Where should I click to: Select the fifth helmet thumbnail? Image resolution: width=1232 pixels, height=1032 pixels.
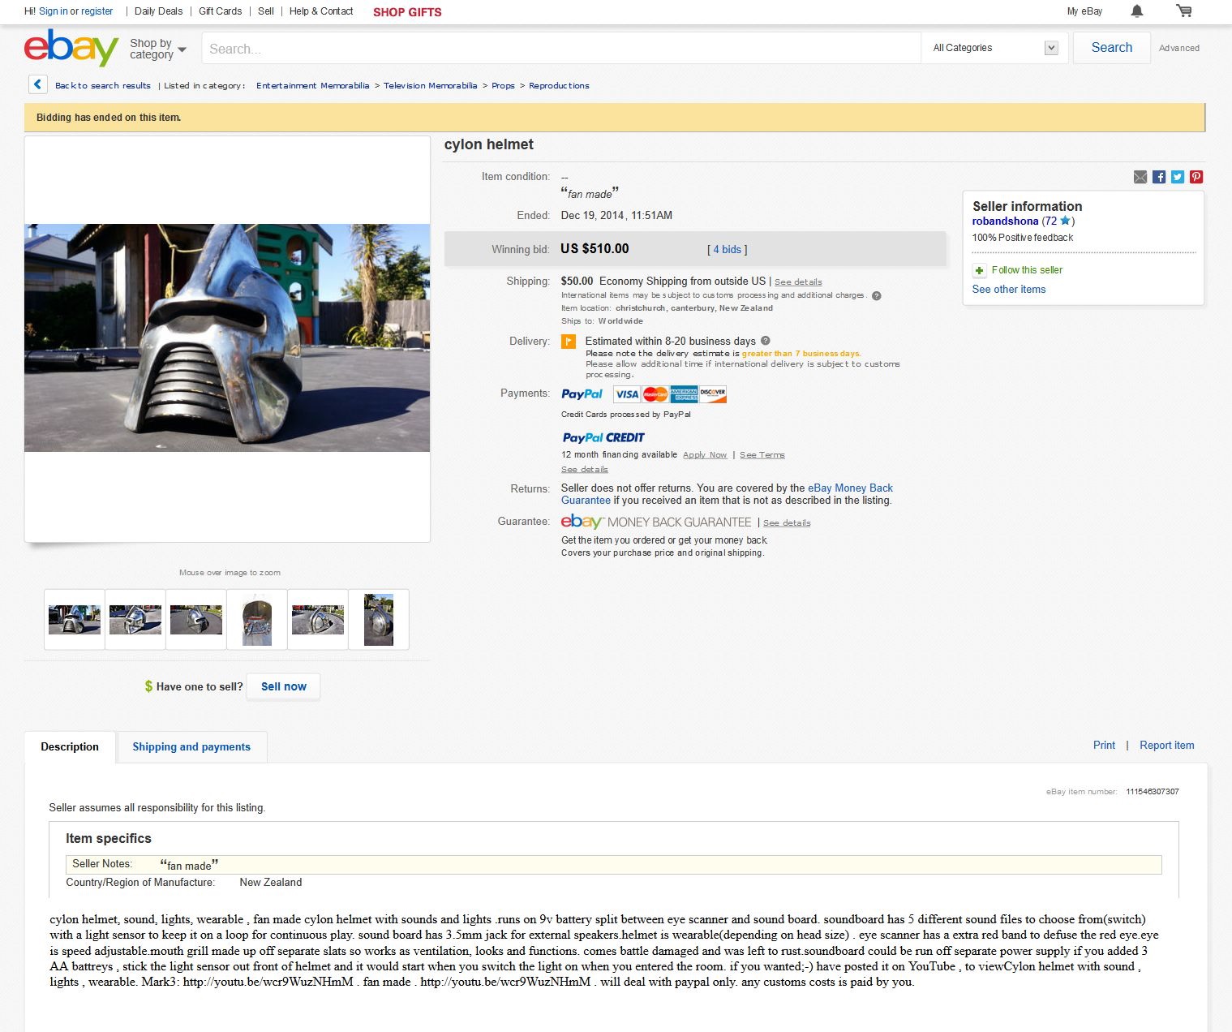click(x=318, y=620)
